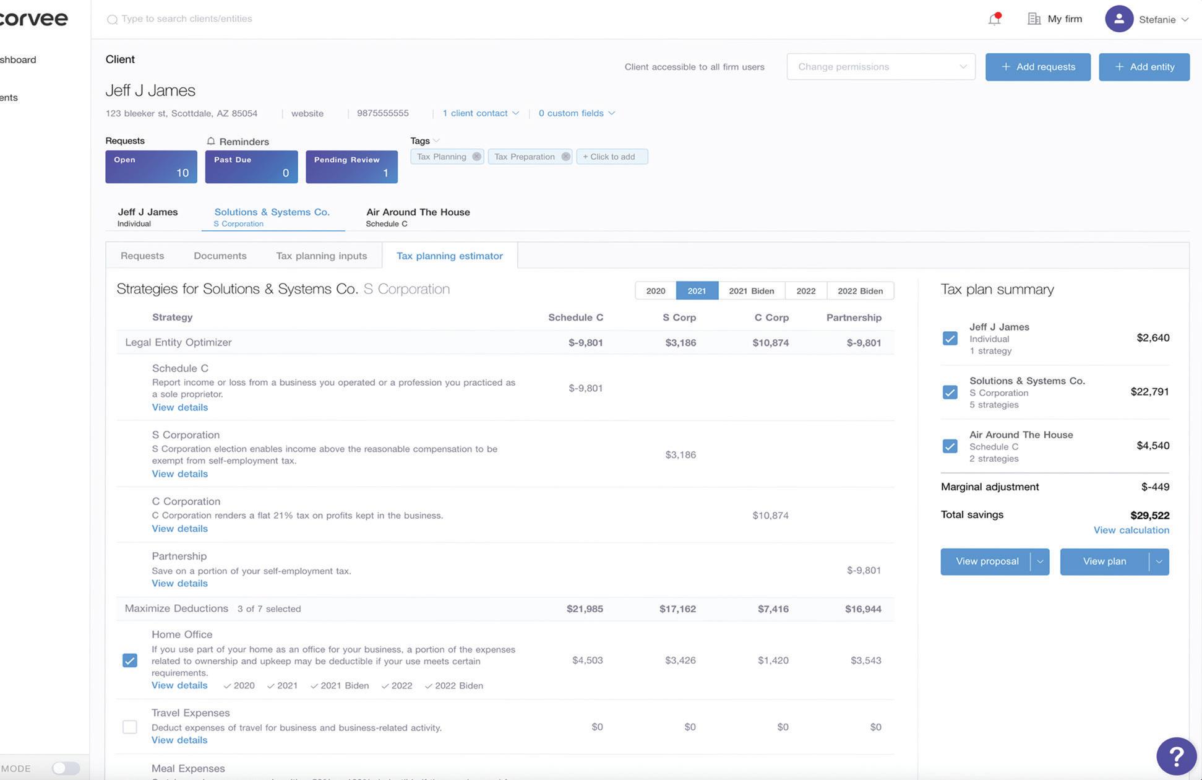
Task: Expand the 1 client contact dropdown
Action: click(480, 113)
